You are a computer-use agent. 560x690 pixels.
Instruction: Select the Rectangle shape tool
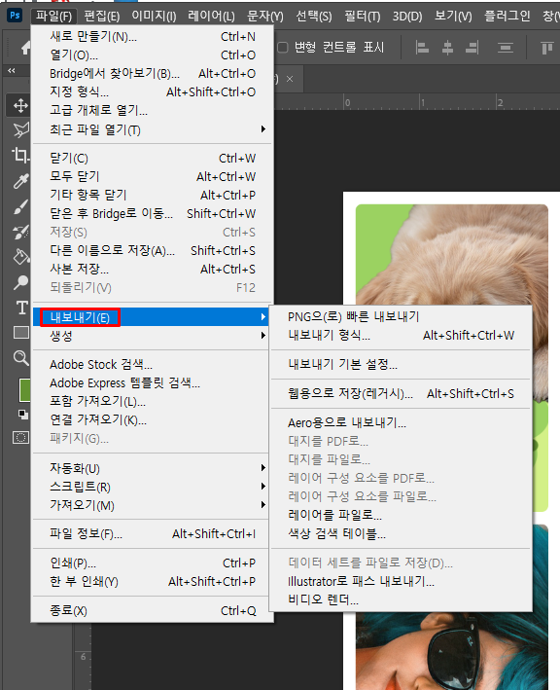point(21,333)
